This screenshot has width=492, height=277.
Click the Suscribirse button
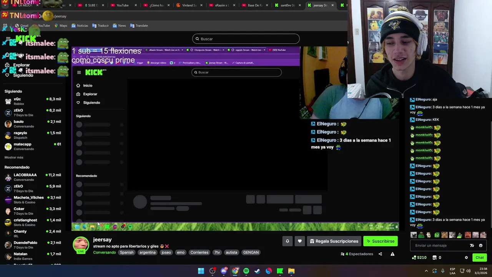381,241
